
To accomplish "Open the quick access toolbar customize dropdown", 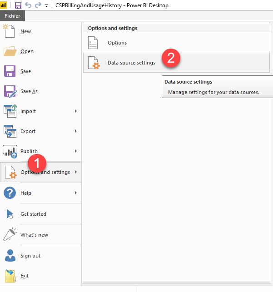I will (46, 6).
